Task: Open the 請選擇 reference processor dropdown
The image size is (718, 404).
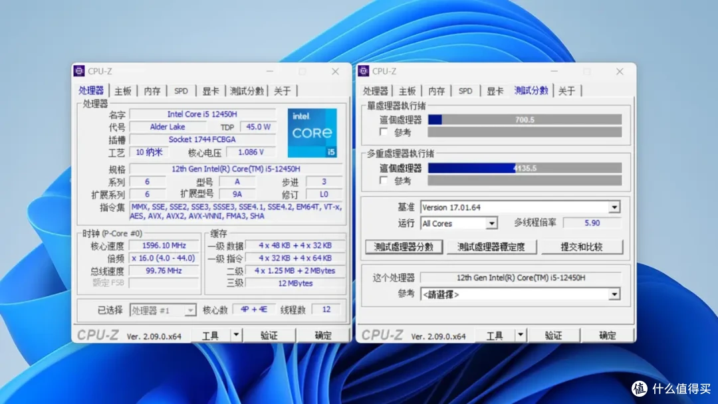Action: [x=615, y=294]
